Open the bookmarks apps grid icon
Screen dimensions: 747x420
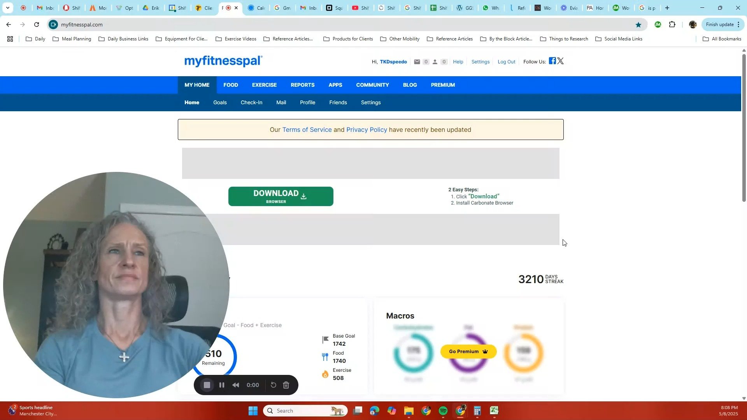click(10, 39)
